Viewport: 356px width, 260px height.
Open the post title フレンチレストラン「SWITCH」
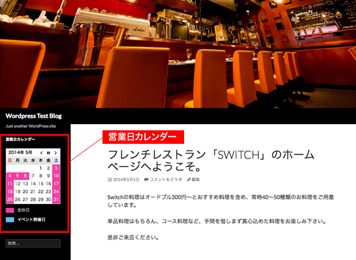[211, 160]
